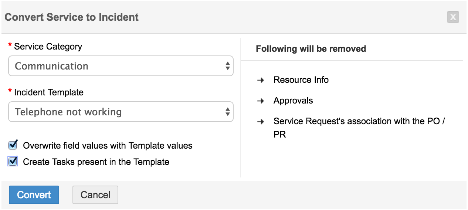468x210 pixels.
Task: Close the dialog with the X icon
Action: point(453,17)
